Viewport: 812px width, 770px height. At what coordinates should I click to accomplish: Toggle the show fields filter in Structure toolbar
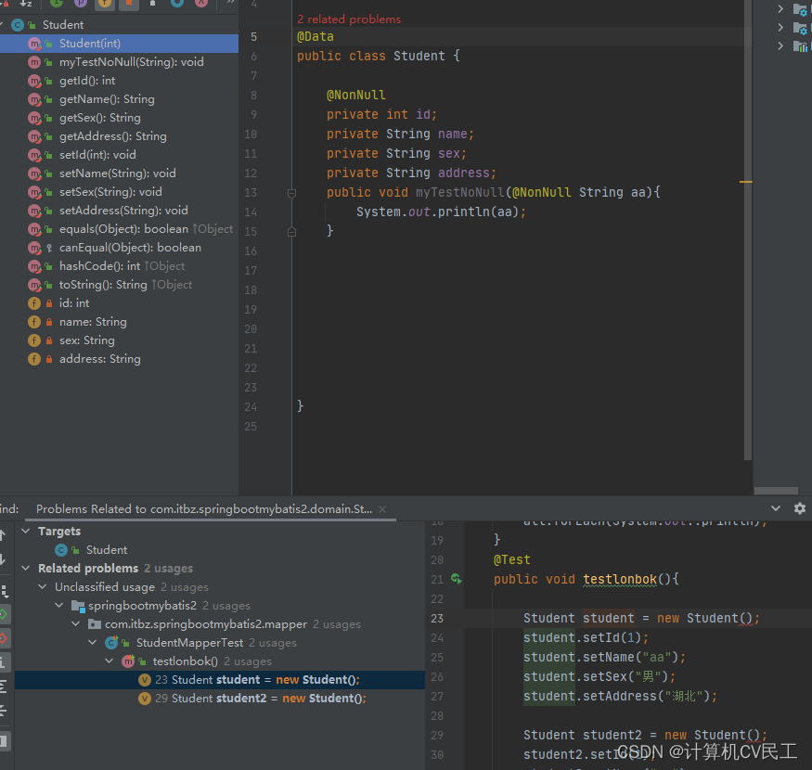click(105, 5)
